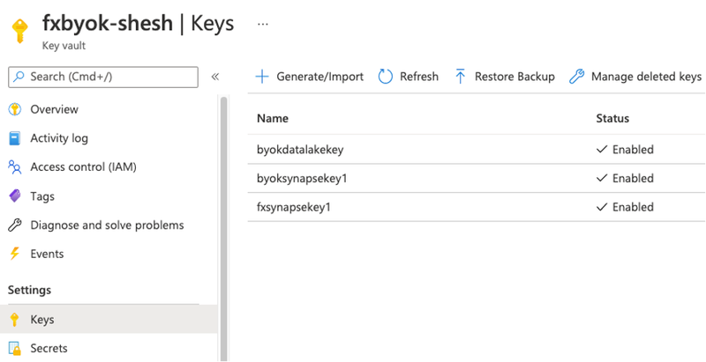Click the Restore Backup upload arrow icon
706x362 pixels.
click(x=460, y=77)
